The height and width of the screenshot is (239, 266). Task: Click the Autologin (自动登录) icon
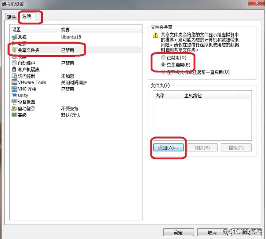pos(14,108)
